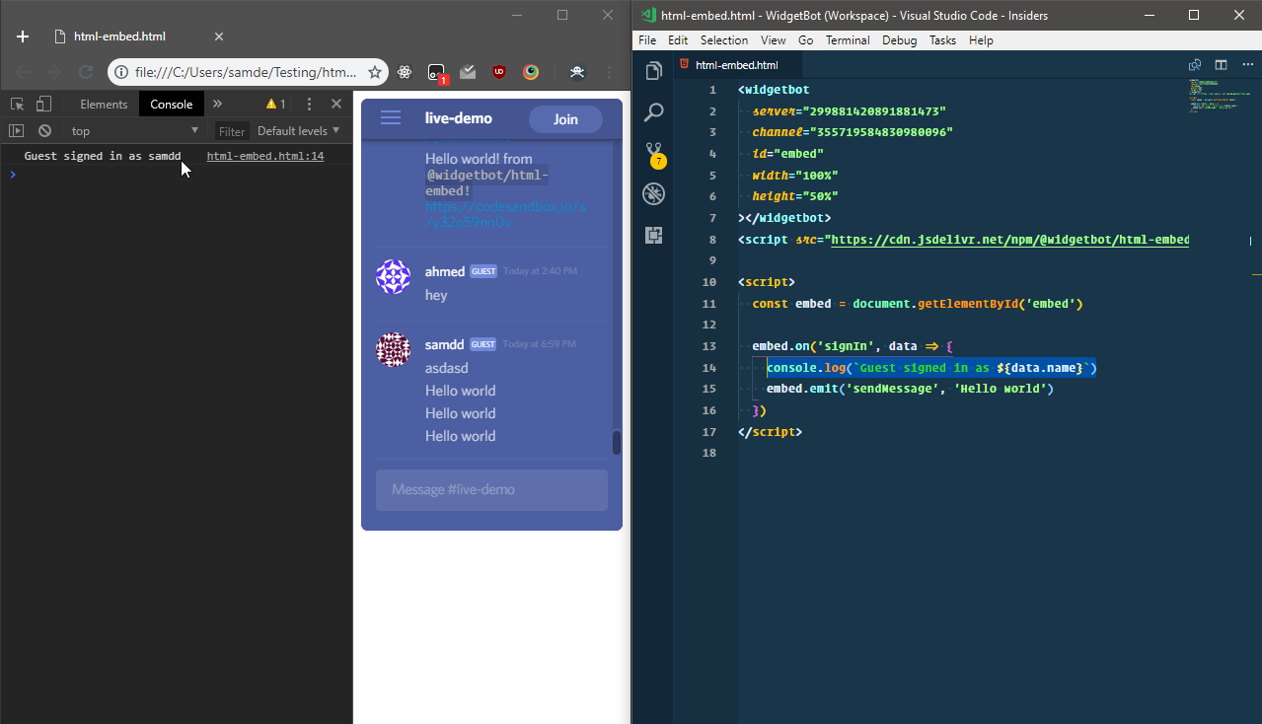Open the 'top' JavaScript context dropdown
This screenshot has height=724, width=1262.
(x=135, y=130)
